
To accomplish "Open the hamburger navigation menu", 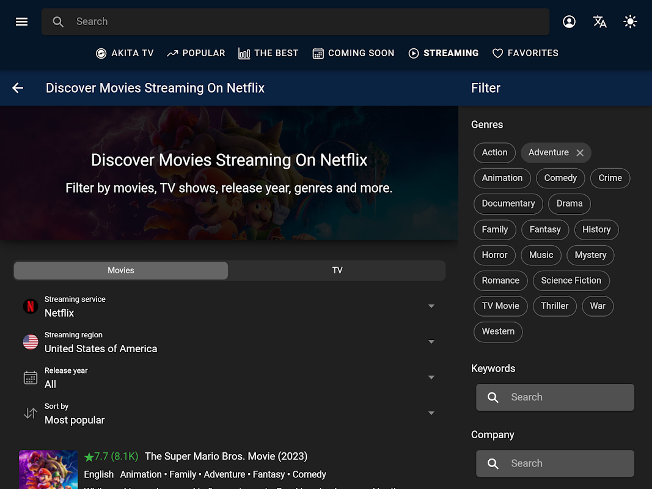I will click(x=21, y=21).
